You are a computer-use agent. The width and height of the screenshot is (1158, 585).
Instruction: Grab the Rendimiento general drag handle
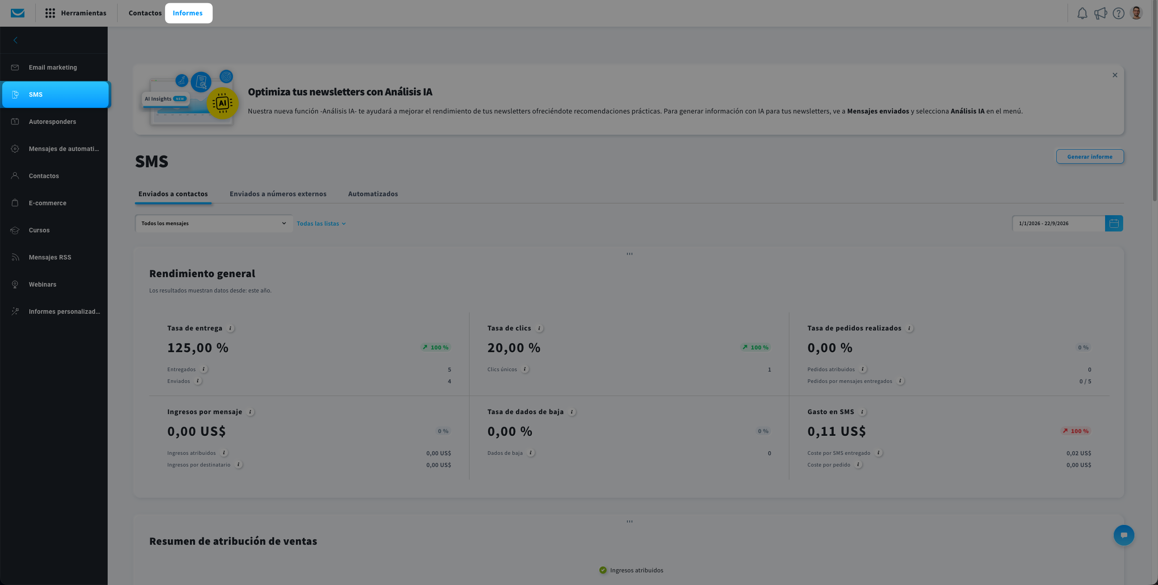[630, 254]
